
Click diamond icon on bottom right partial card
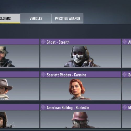tap(125, 107)
